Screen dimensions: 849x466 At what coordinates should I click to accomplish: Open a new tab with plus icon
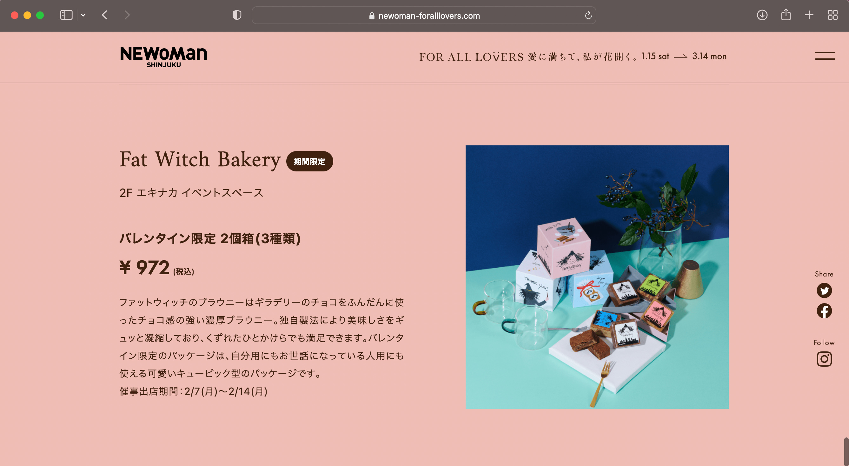click(809, 15)
